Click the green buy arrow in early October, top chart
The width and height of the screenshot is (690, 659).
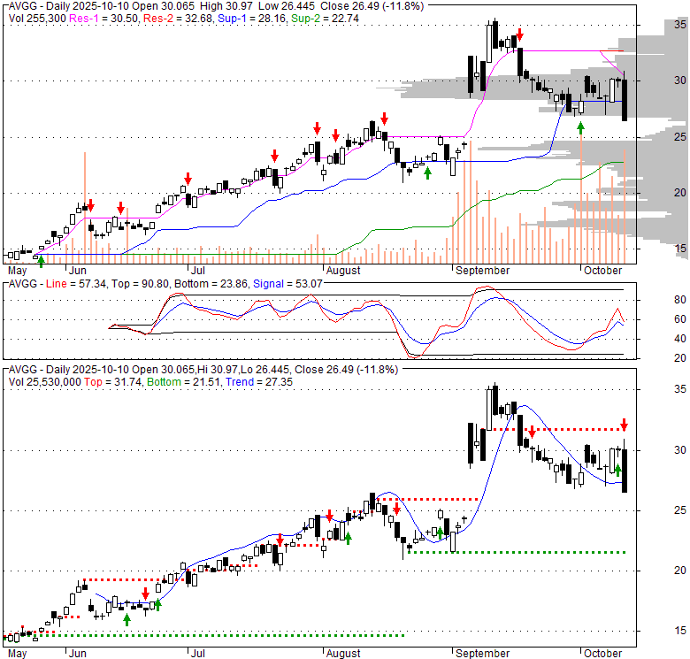point(581,128)
